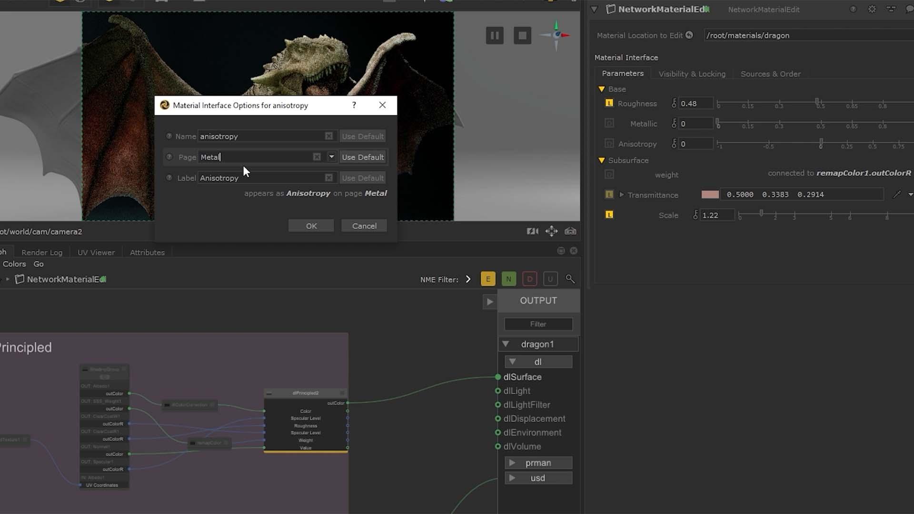Image resolution: width=914 pixels, height=514 pixels.
Task: Click OK in the Material Interface Options dialog
Action: [311, 226]
